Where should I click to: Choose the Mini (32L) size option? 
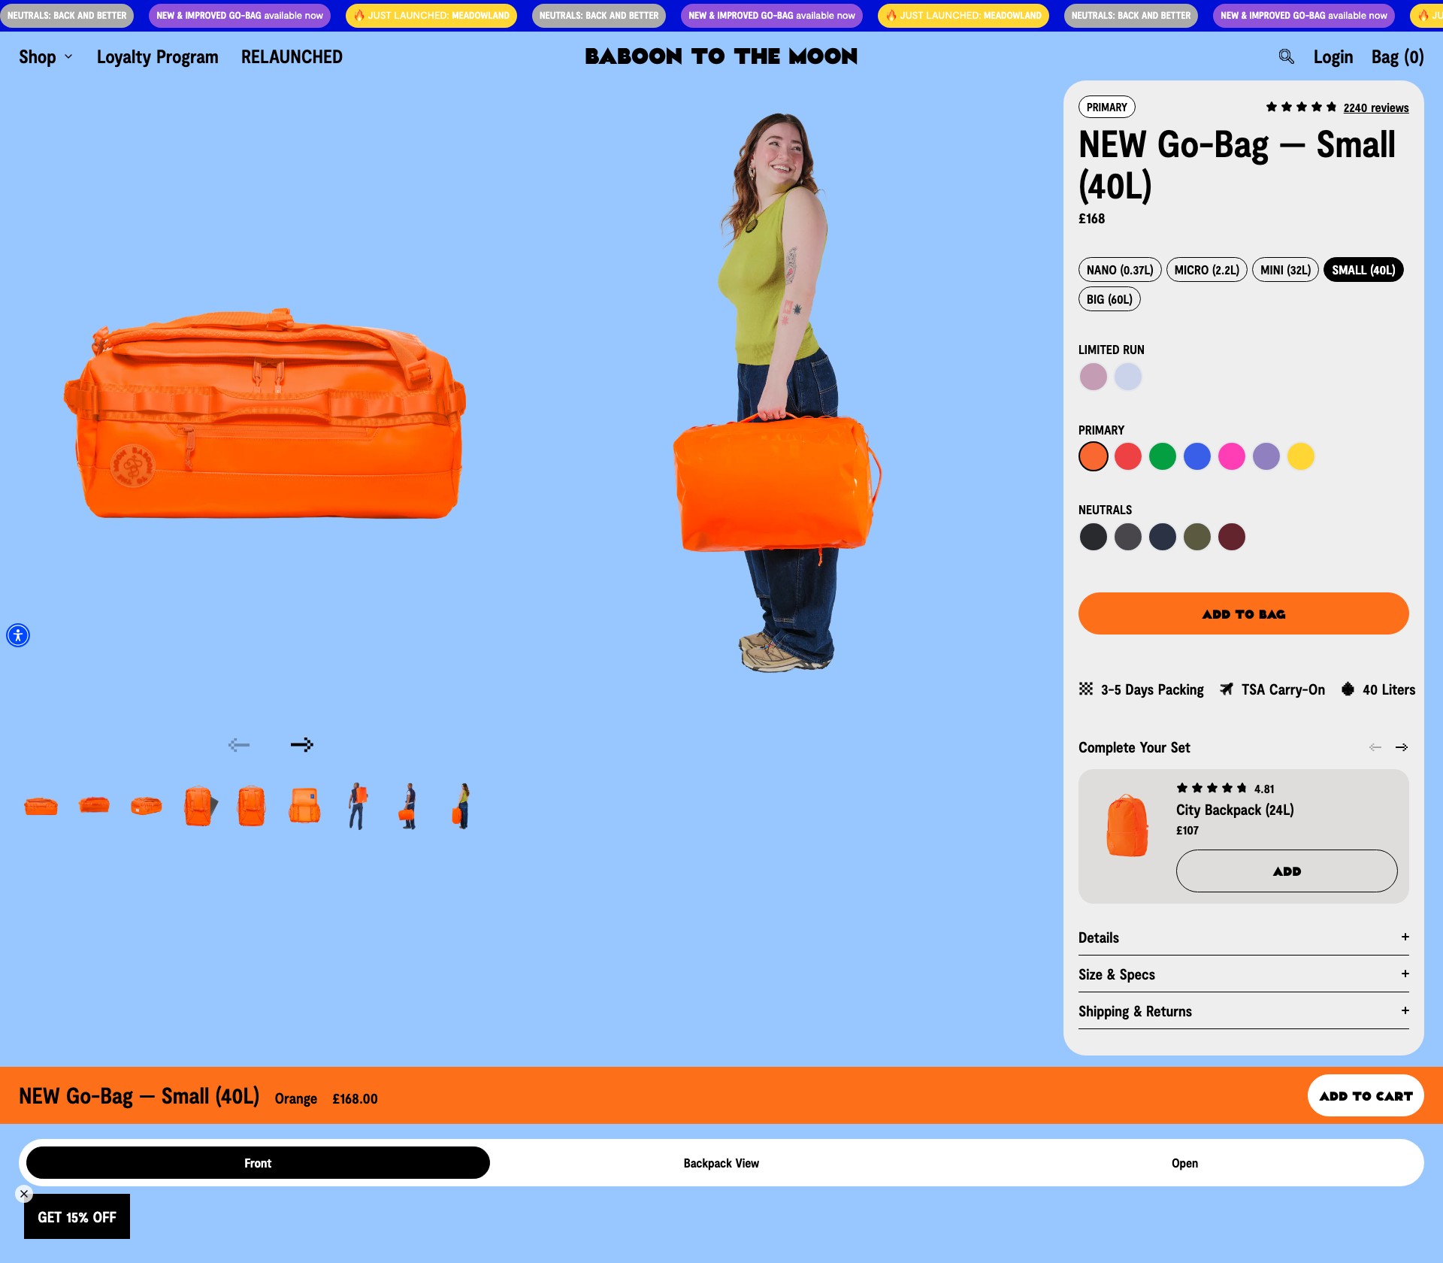(1285, 270)
